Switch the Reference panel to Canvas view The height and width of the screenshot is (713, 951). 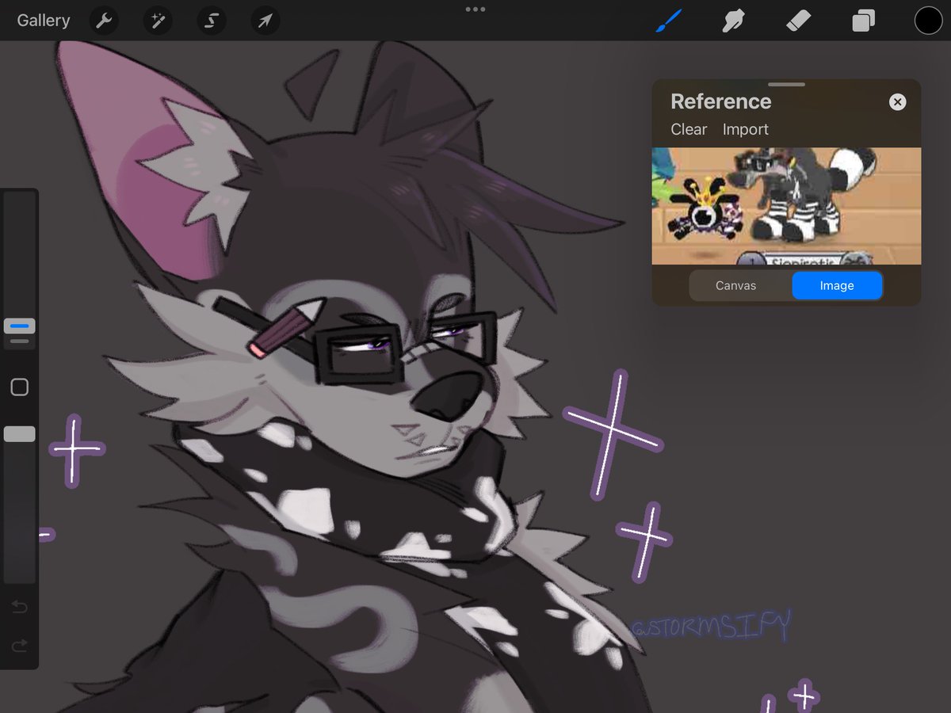pyautogui.click(x=735, y=285)
